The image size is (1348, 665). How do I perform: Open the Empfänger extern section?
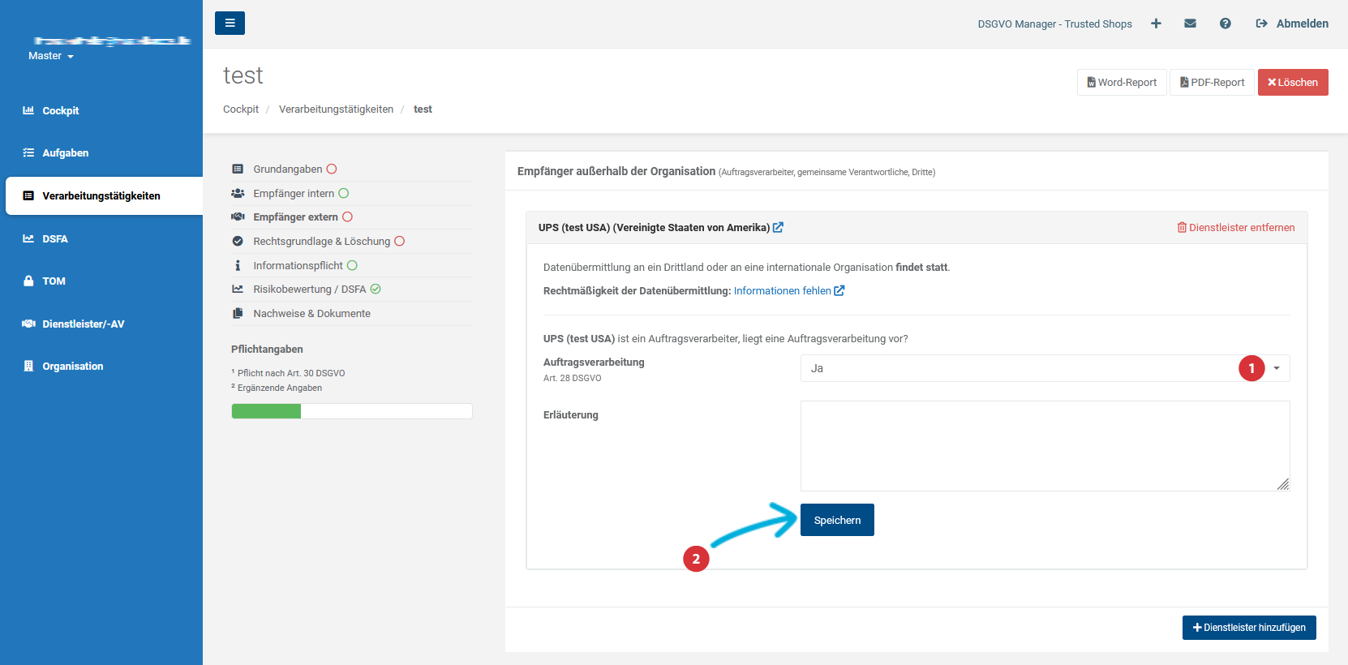[x=295, y=217]
